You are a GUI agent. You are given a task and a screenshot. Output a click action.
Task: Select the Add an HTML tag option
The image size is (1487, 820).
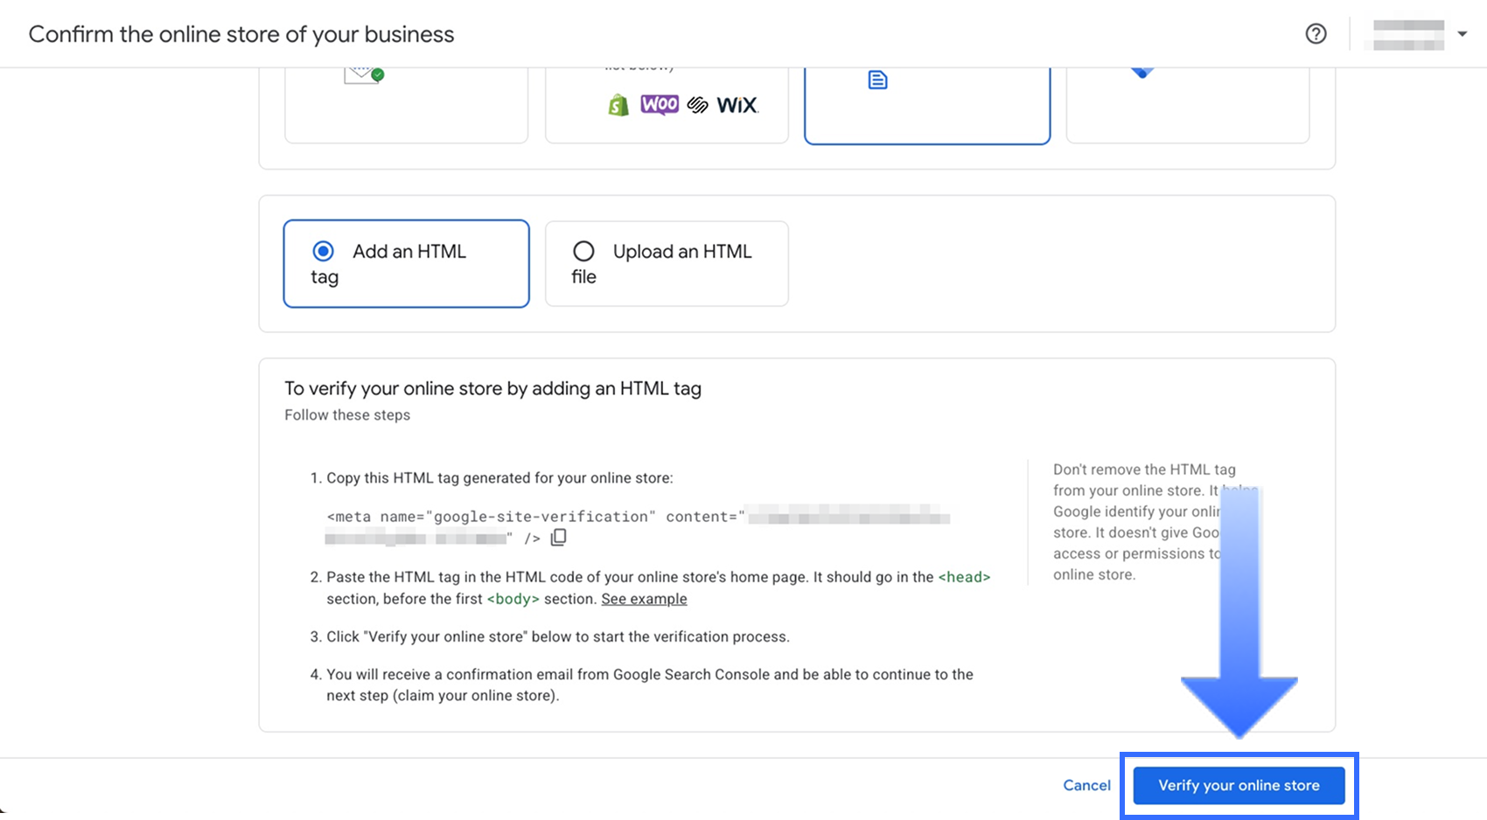point(324,252)
